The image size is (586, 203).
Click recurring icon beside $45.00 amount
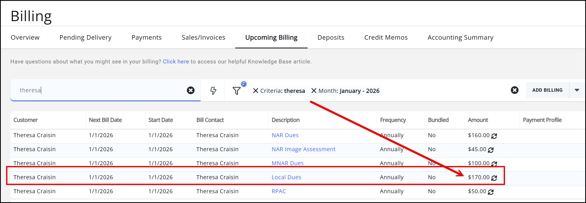tap(490, 150)
